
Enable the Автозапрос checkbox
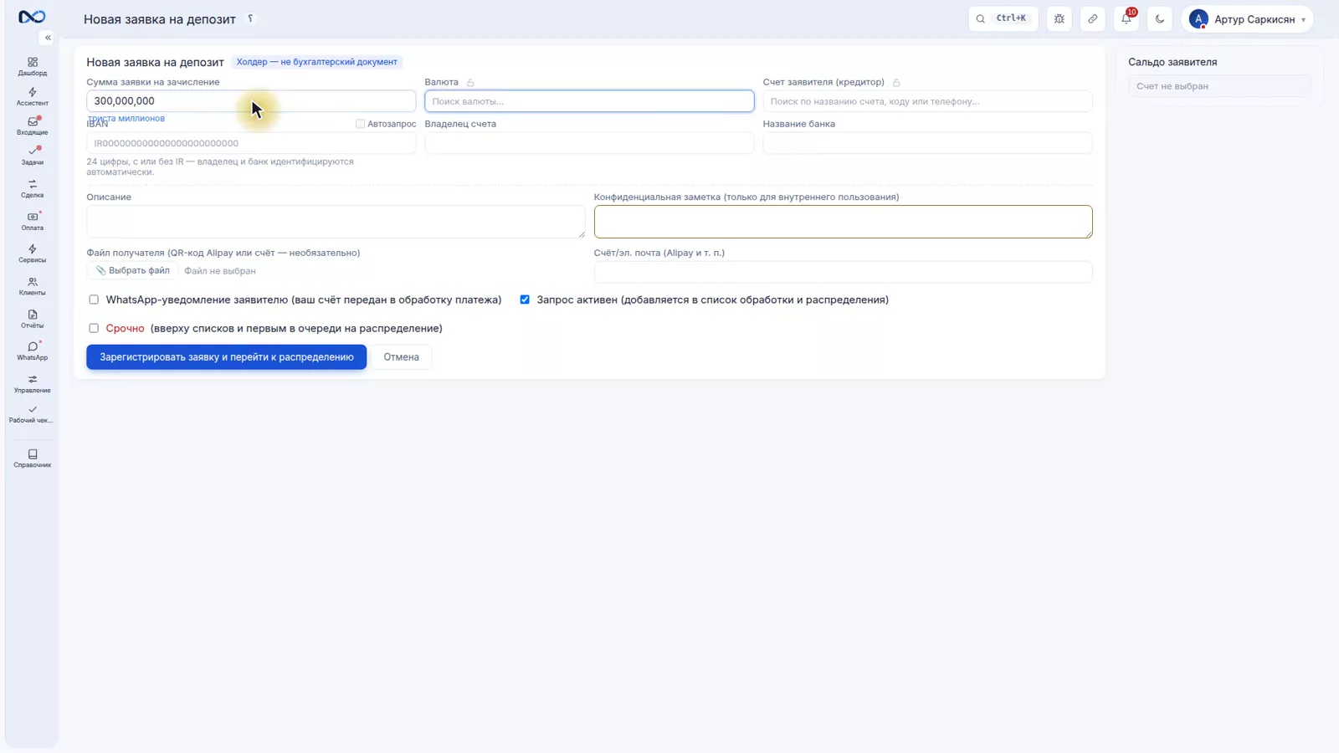point(361,124)
